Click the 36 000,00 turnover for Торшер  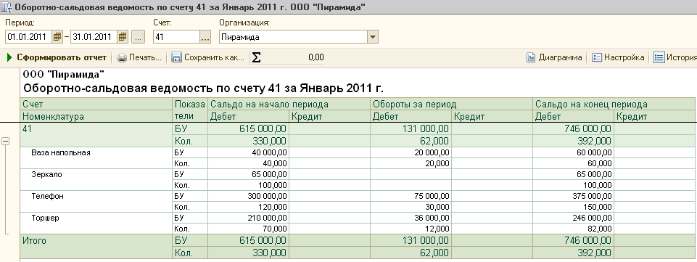411,218
